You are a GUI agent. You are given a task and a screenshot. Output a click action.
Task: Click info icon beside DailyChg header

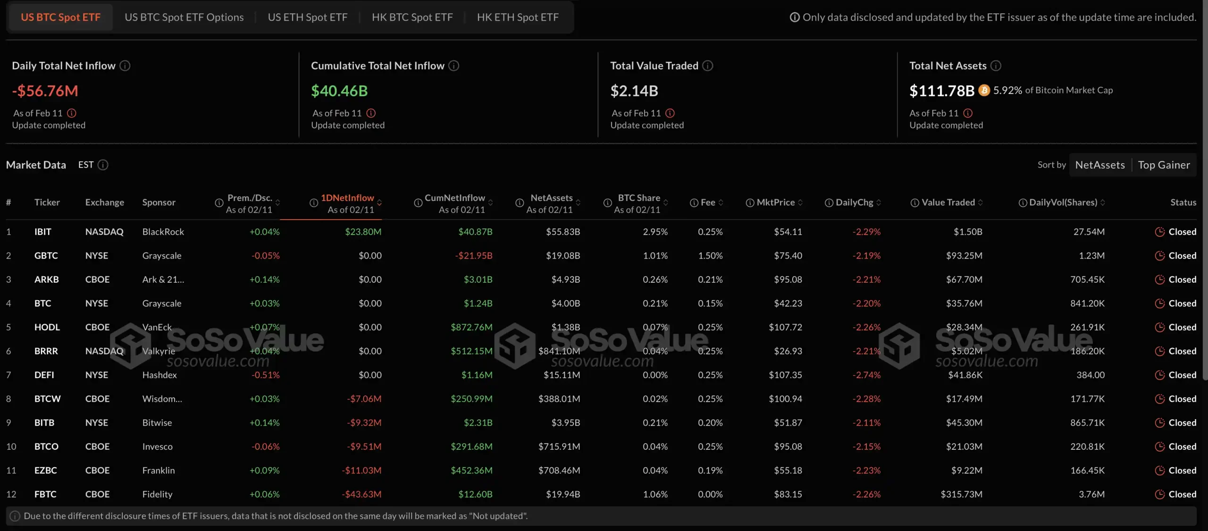(x=829, y=203)
